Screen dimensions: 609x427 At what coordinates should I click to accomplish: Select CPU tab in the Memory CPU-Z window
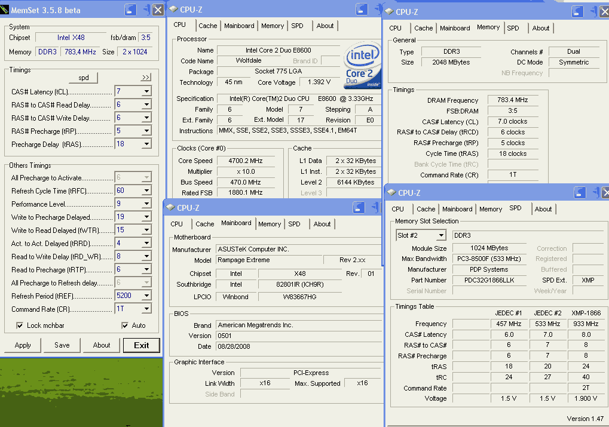[x=396, y=28]
